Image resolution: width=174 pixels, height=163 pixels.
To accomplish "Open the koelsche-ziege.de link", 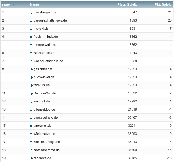I will (x=47, y=142).
